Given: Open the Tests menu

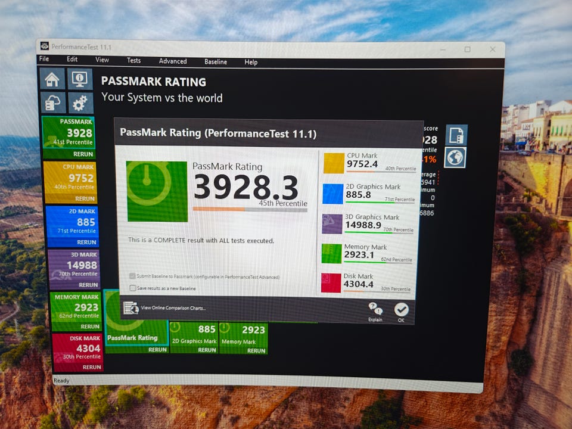Looking at the screenshot, I should point(133,61).
